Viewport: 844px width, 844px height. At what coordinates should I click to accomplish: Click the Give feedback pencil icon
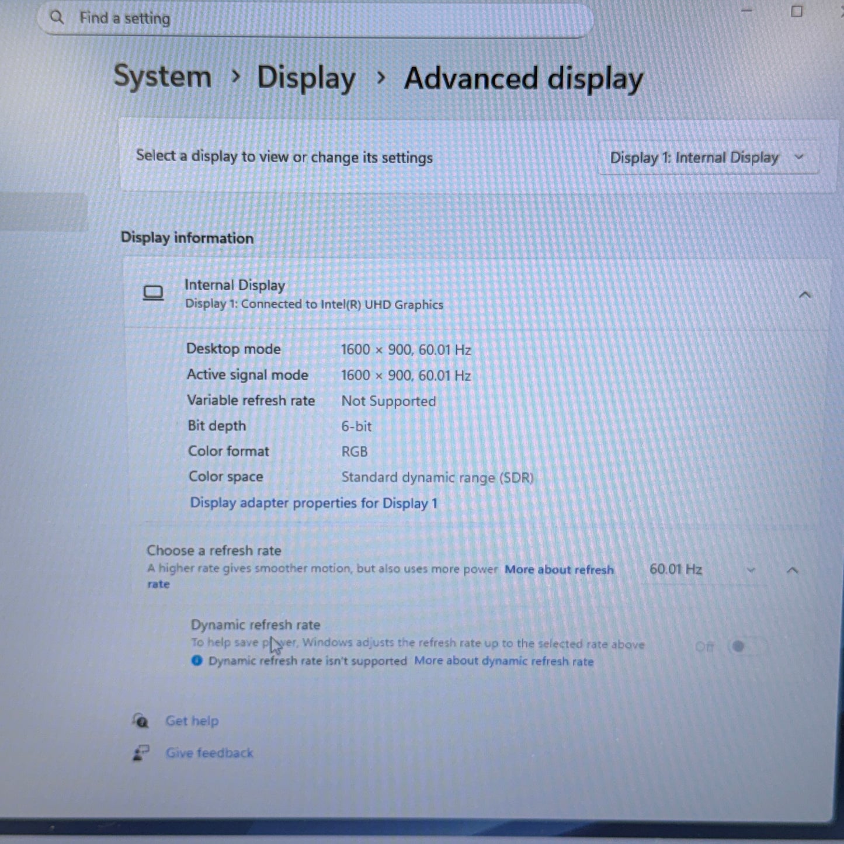pos(140,753)
